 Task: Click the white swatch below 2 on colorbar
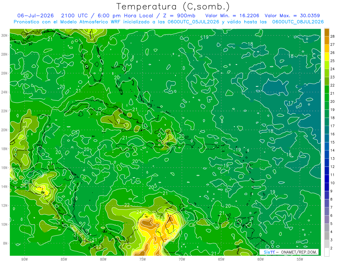327,252
